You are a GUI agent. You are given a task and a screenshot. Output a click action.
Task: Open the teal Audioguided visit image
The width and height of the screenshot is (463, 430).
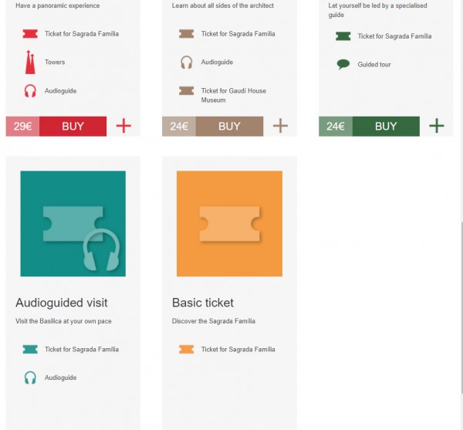tap(73, 224)
